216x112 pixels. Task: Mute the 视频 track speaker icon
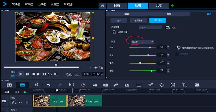click(20, 102)
